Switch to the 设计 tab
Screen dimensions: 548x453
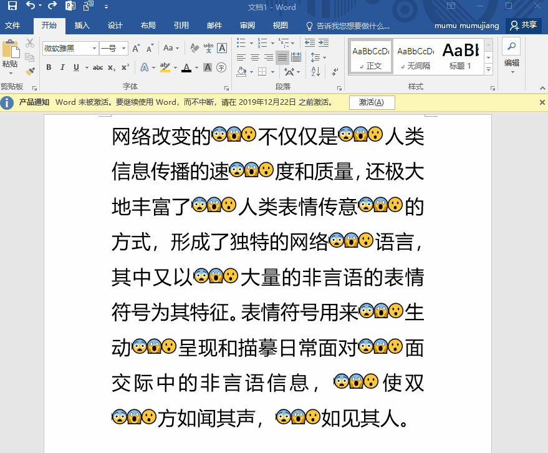[115, 25]
